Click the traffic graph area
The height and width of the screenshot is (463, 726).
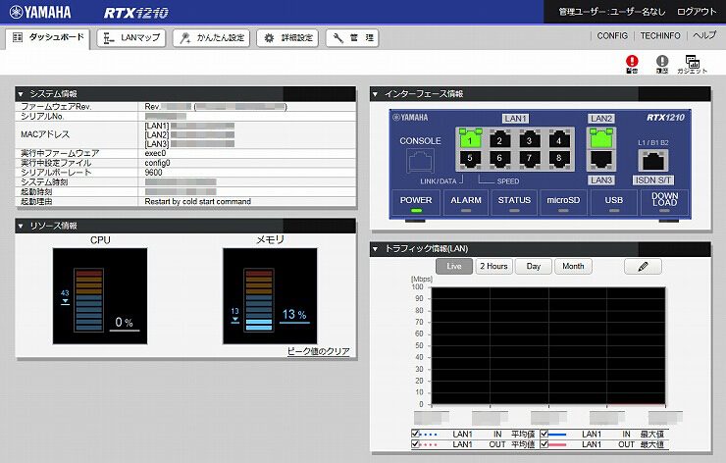point(548,346)
